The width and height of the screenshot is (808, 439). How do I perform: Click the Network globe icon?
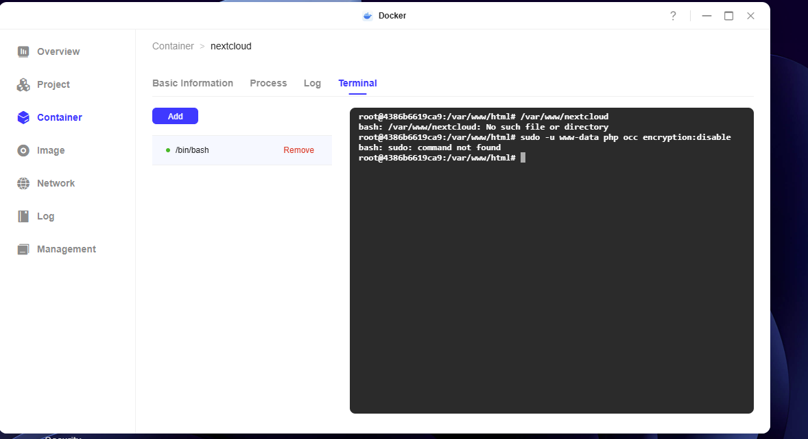23,183
